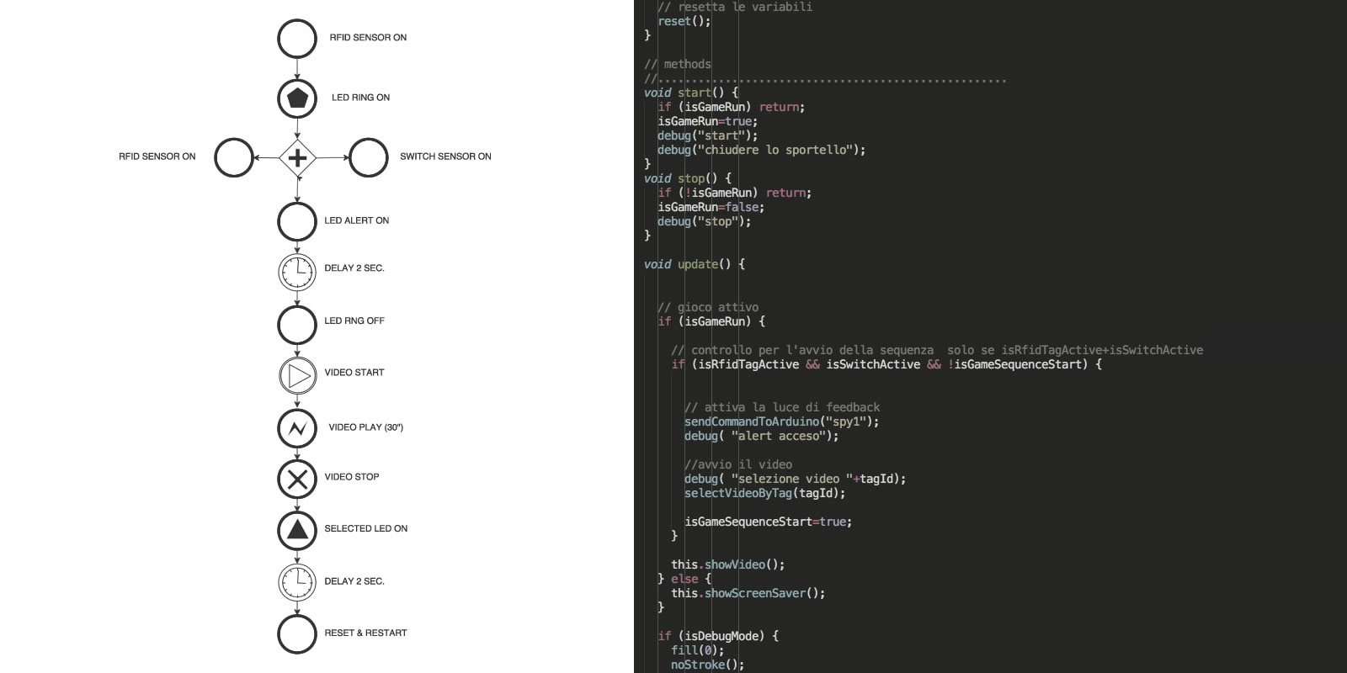Select circle node beside left RFID SENSOR ON
The height and width of the screenshot is (673, 1347).
[x=234, y=157]
